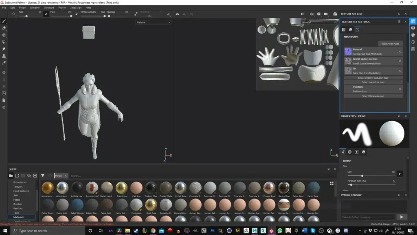Select the Polygon Fill tool
Screen dimensions: 417x235
pos(4,42)
